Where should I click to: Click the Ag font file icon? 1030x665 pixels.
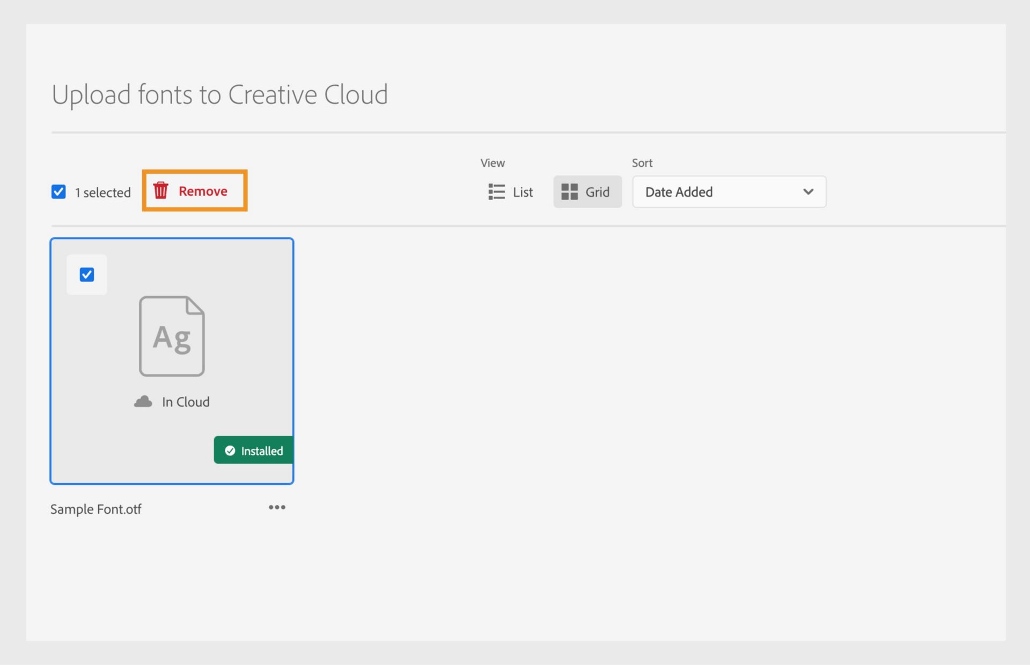(x=172, y=336)
